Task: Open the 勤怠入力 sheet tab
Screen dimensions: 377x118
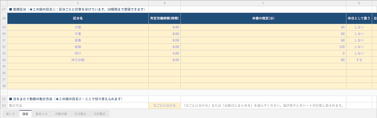Action: (x=41, y=114)
